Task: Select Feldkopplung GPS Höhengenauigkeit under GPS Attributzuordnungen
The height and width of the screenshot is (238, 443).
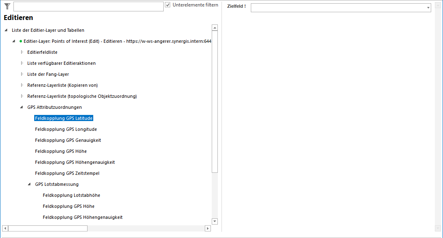Action: [x=75, y=162]
